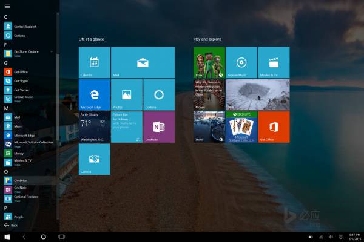Open the wide Mail tile

pyautogui.click(x=143, y=62)
